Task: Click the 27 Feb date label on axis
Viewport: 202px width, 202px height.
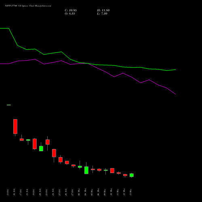Action: click(72, 192)
